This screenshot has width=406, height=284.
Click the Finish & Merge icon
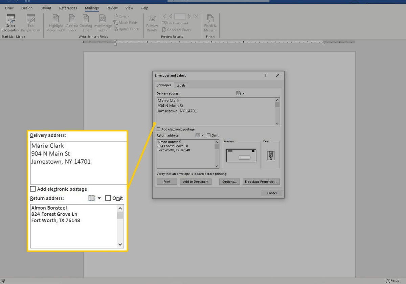(x=210, y=19)
